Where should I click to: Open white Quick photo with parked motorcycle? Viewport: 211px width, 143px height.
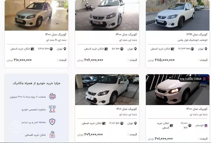[x=107, y=15]
